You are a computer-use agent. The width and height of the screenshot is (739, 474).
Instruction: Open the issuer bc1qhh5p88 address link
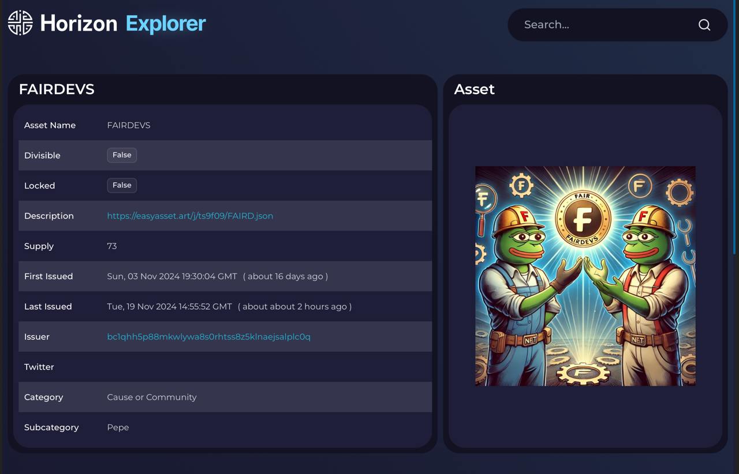point(208,337)
